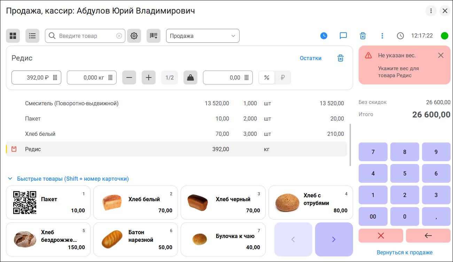
Task: Click the Остатки link
Action: 311,58
